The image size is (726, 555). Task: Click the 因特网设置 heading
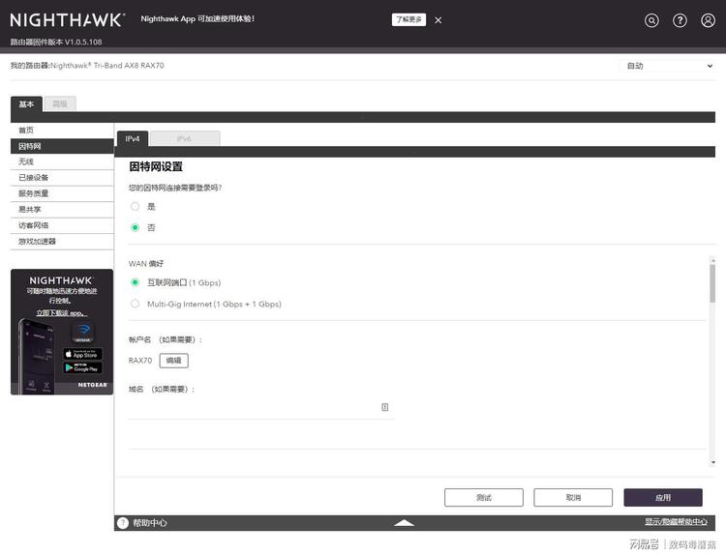(156, 166)
